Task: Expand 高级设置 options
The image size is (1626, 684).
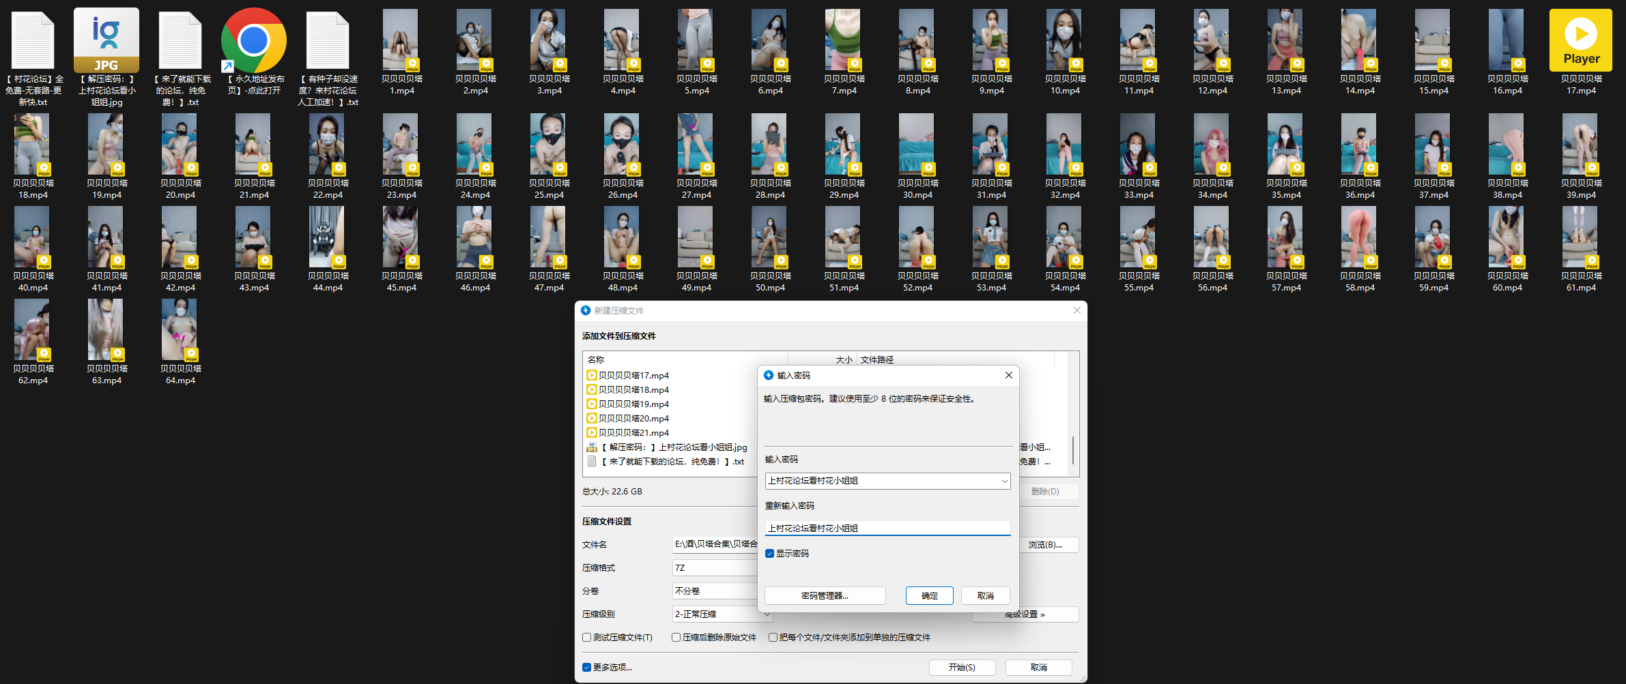Action: 1025,614
